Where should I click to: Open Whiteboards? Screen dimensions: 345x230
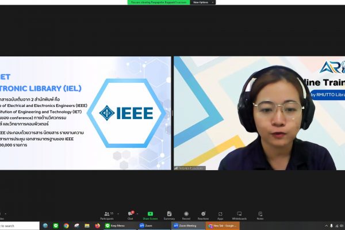(x=239, y=216)
